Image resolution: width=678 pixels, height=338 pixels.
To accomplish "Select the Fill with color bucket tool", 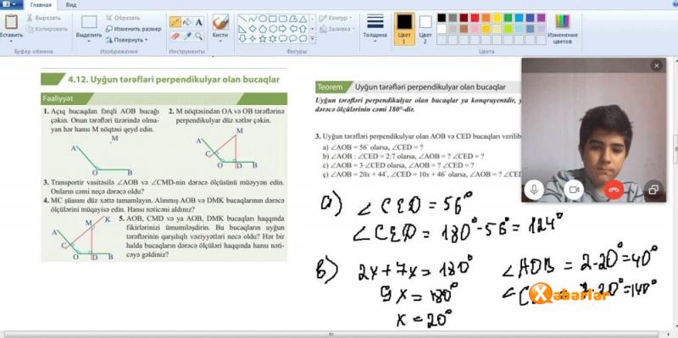I will 186,21.
